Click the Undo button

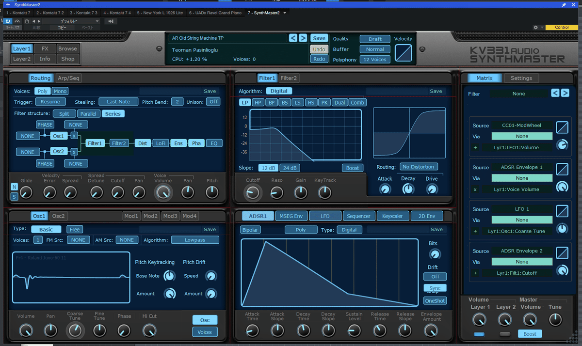[x=319, y=49]
